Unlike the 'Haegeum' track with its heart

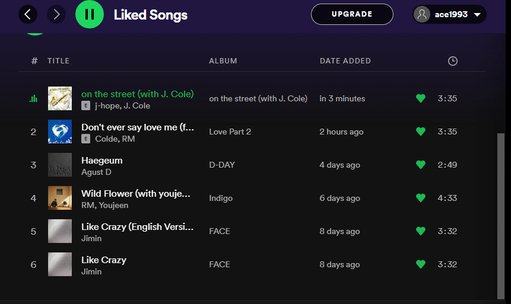tap(421, 165)
